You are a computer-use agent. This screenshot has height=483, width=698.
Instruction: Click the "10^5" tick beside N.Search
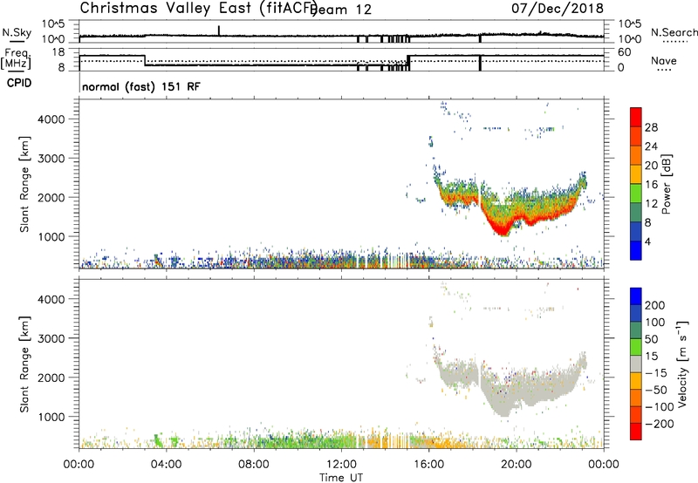pos(630,24)
